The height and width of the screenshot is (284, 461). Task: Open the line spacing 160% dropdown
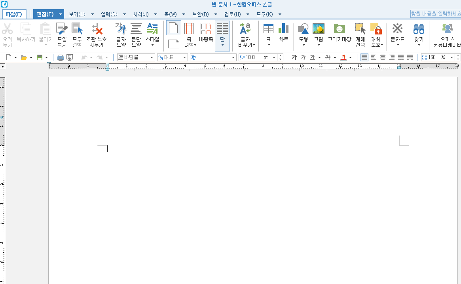pos(452,58)
